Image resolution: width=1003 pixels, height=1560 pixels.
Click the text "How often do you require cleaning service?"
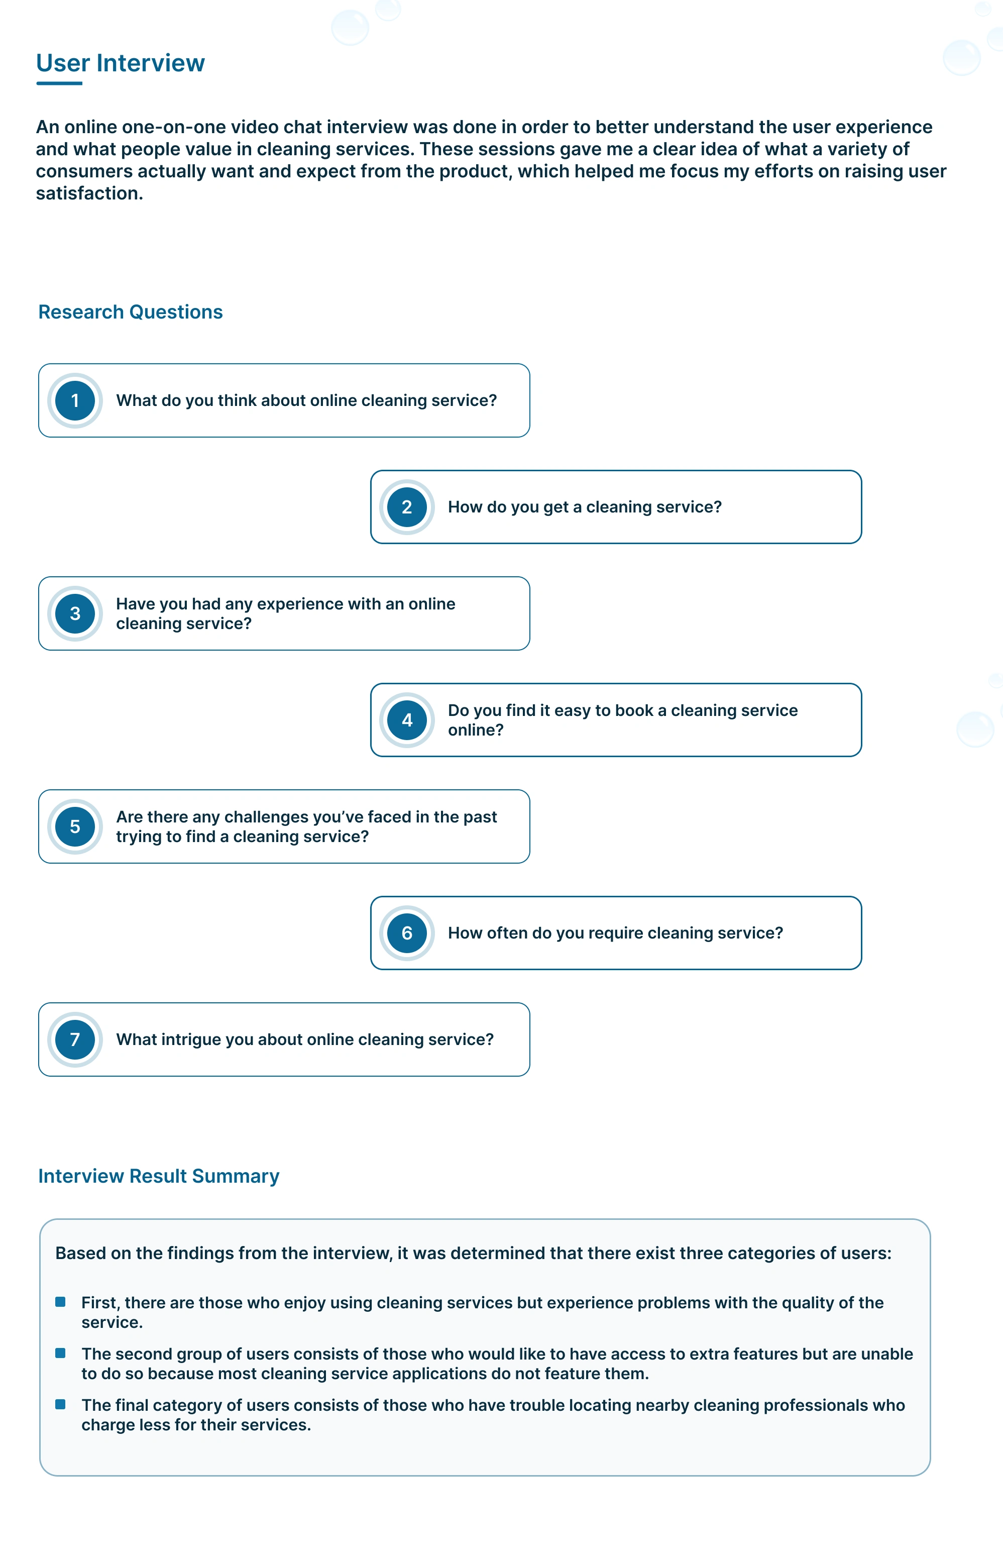(x=615, y=933)
